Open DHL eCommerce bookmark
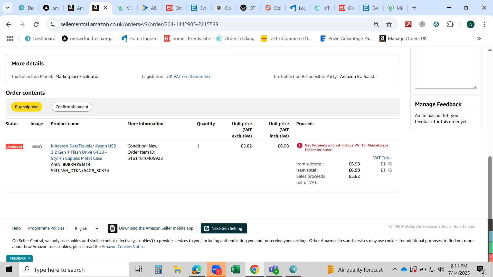Screen dimensions: 493x277 pos(286,38)
